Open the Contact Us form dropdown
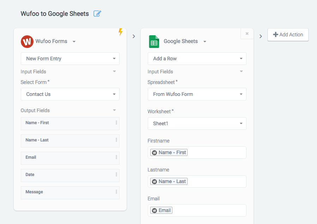This screenshot has height=224, width=317. (70, 94)
